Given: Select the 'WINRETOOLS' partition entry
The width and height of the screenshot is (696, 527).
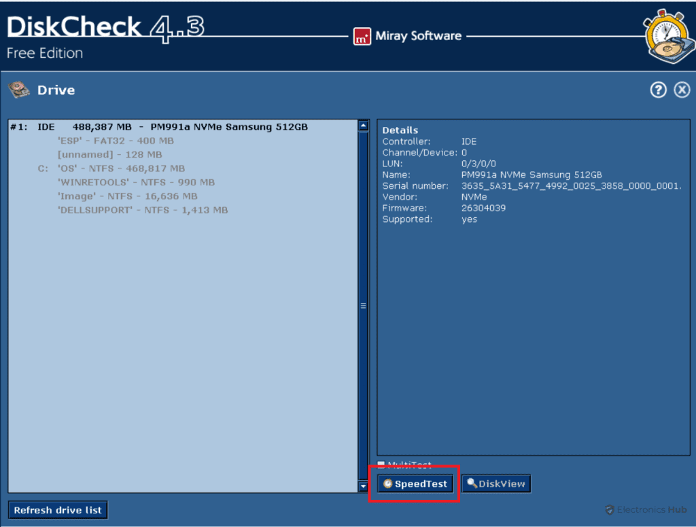Looking at the screenshot, I should (136, 182).
